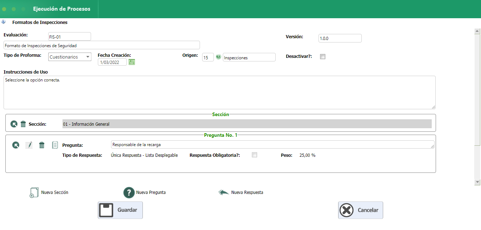The width and height of the screenshot is (481, 230).
Task: Save the form with the Guardar button
Action: 120,210
